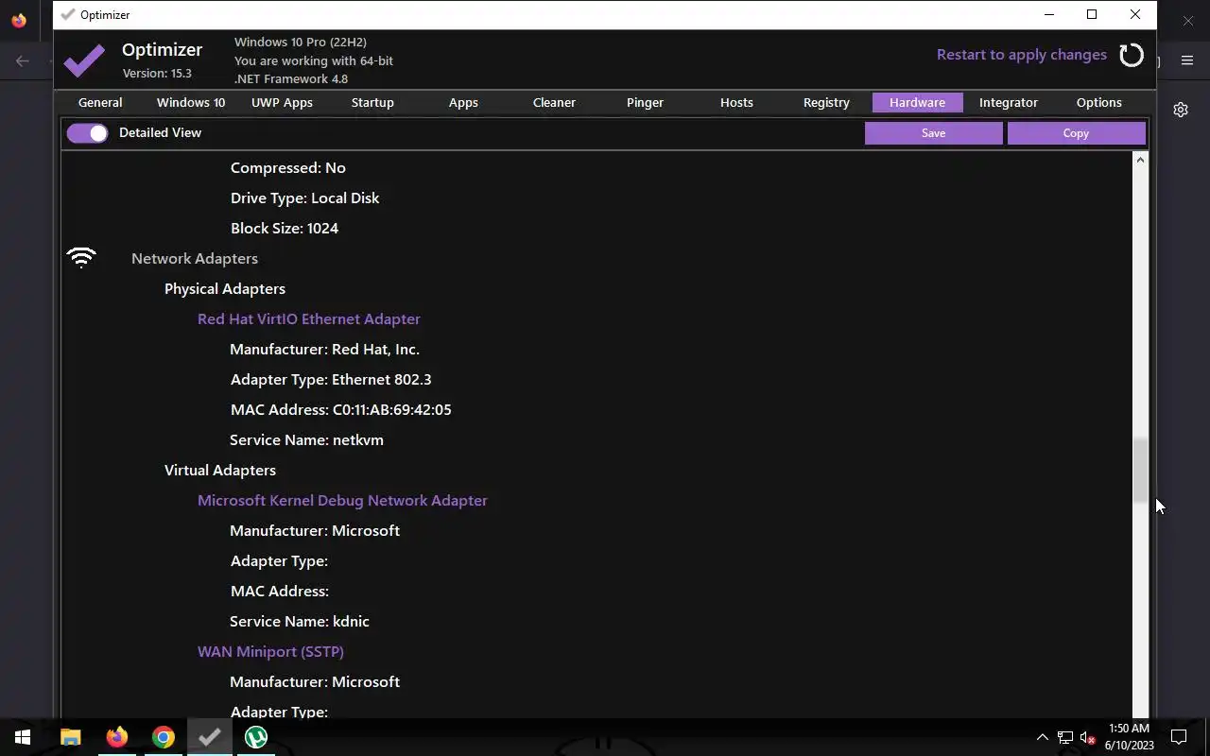Show hidden system tray icons

click(x=1042, y=737)
